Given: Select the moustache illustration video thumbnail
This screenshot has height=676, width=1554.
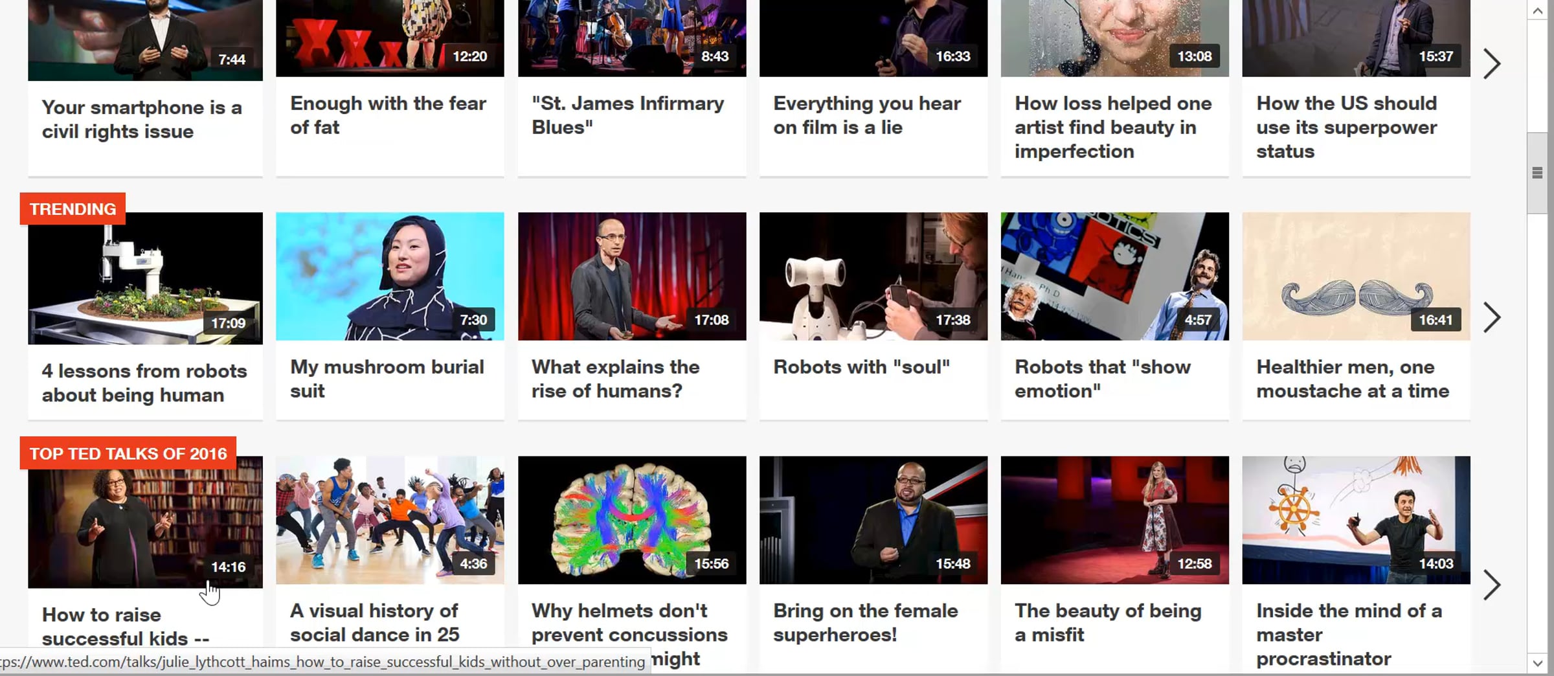Looking at the screenshot, I should coord(1356,276).
